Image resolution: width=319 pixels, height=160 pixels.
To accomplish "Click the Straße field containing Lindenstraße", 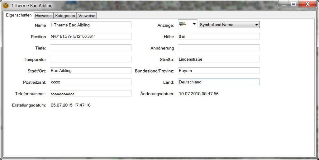I will tap(218, 59).
